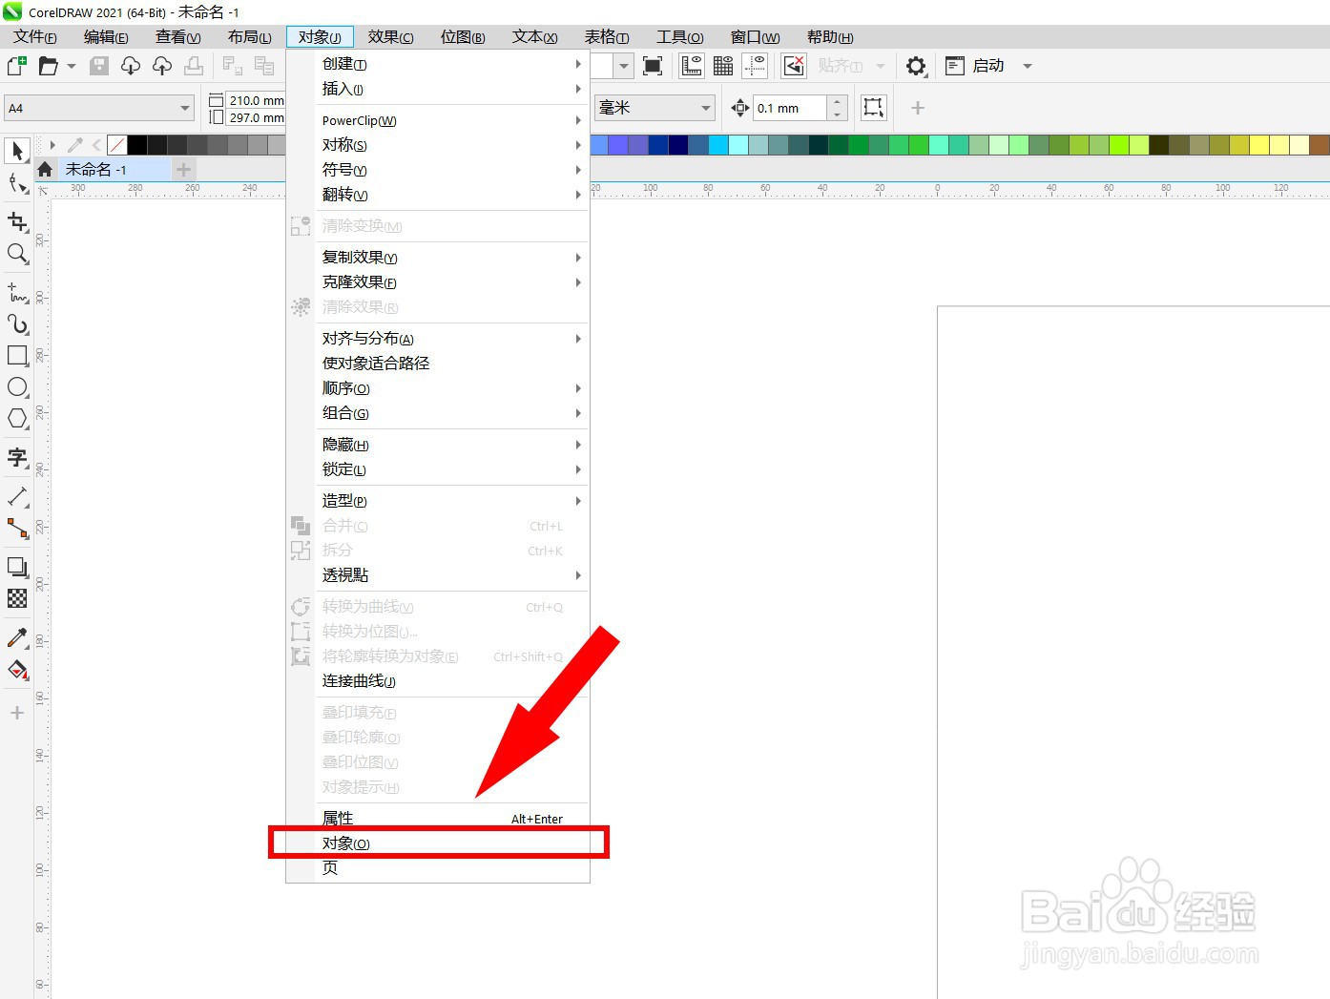The width and height of the screenshot is (1330, 999).
Task: Choose 属性 menu entry
Action: [x=438, y=819]
